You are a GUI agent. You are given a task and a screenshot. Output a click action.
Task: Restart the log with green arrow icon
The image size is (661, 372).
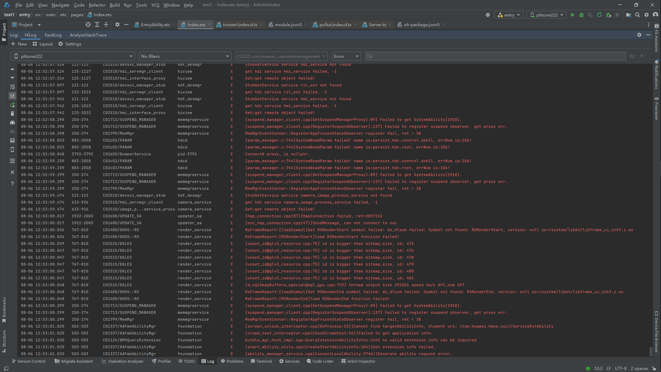(x=12, y=105)
